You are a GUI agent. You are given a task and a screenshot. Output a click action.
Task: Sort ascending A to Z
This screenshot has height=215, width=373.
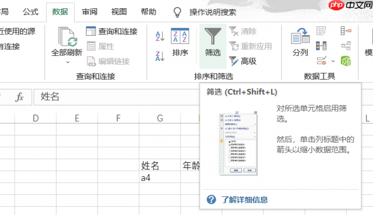160,36
